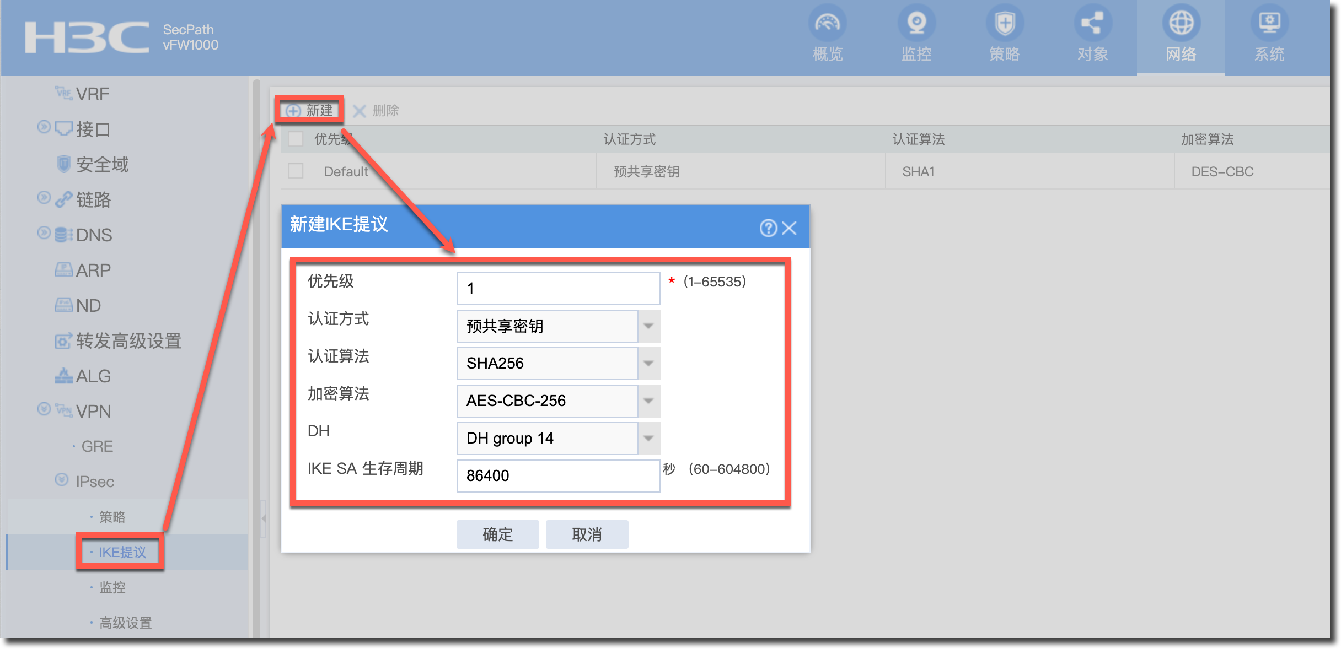This screenshot has height=649, width=1341.
Task: Expand the DH group 14 dropdown
Action: (x=648, y=439)
